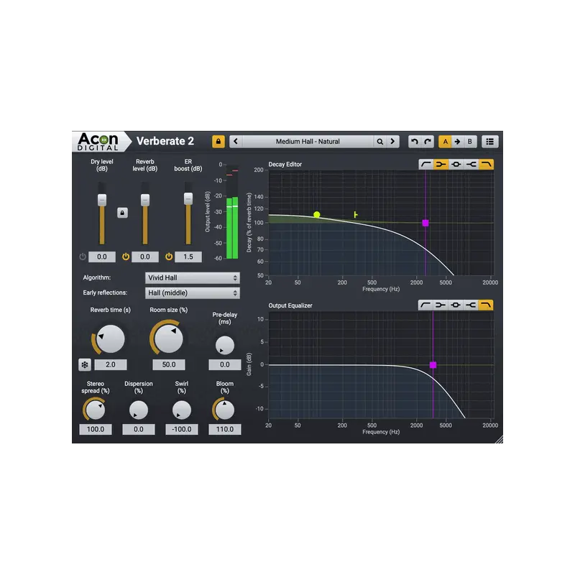This screenshot has height=575, width=575.
Task: Toggle Output Equalizer low shelf filter icon
Action: click(x=441, y=305)
